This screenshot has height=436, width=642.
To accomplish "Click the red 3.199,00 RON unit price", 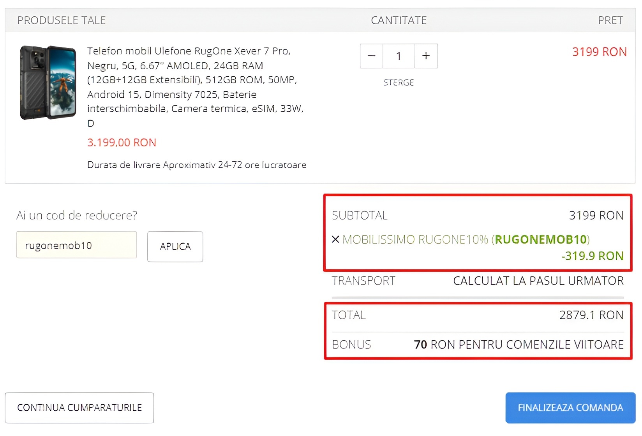I will coord(122,142).
